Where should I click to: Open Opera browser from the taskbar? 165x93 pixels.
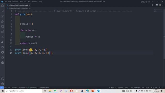click(x=71, y=91)
